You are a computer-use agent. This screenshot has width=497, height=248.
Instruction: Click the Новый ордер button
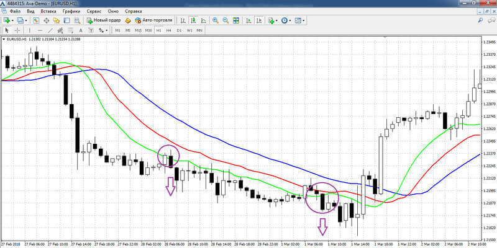point(103,20)
